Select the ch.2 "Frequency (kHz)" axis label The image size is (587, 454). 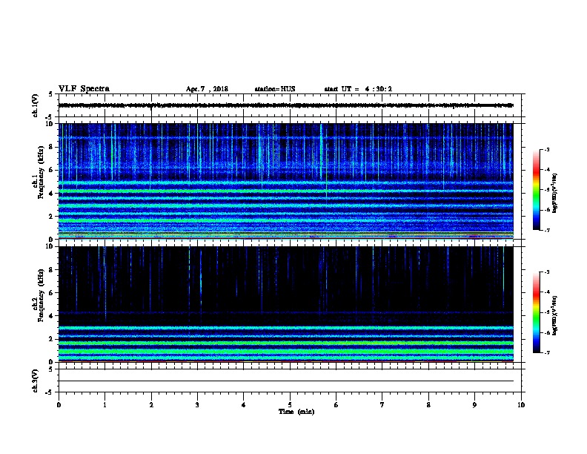tap(42, 295)
